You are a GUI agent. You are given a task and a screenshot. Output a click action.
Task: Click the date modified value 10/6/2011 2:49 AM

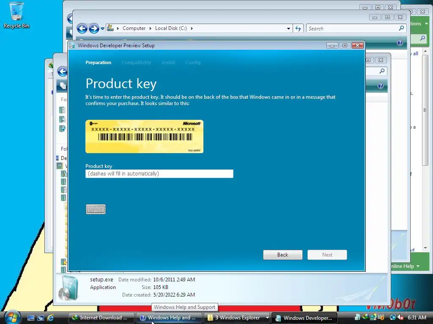(x=174, y=280)
